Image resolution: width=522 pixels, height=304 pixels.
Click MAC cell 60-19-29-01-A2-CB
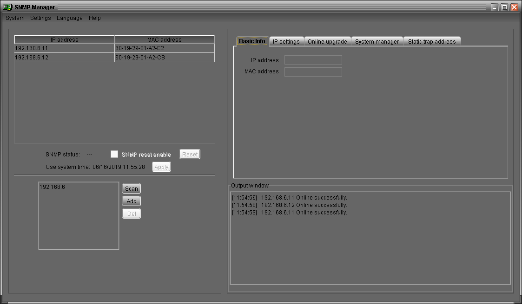(165, 58)
